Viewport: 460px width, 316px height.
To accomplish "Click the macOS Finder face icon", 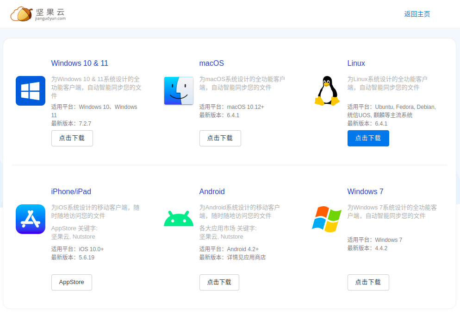I will tap(179, 91).
